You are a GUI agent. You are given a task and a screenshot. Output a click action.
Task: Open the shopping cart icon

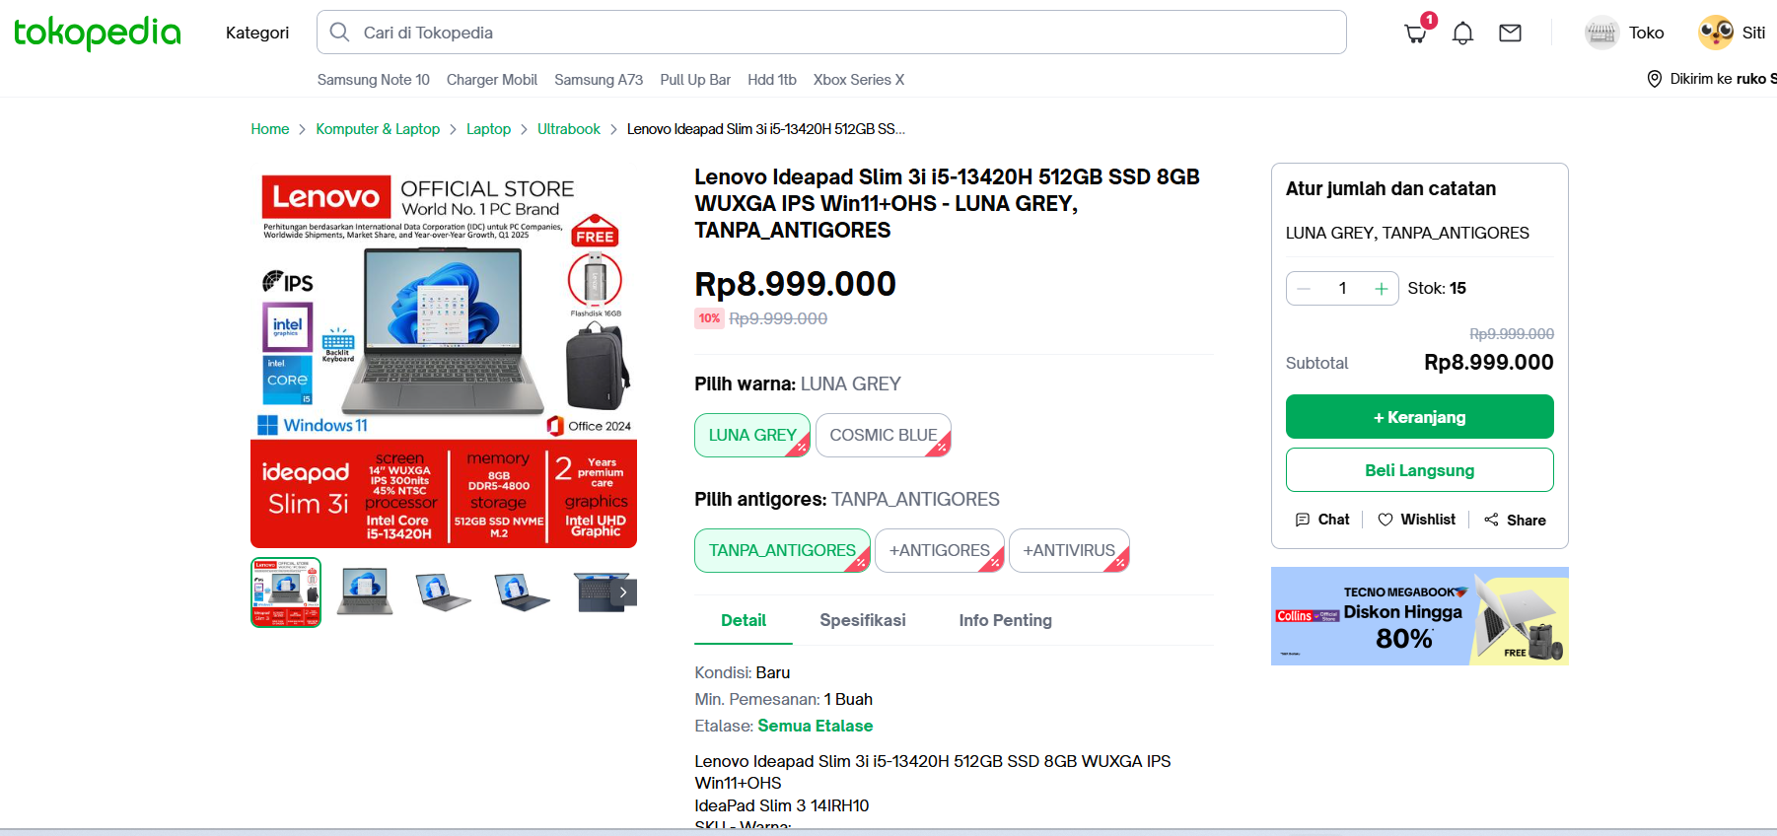(x=1416, y=33)
